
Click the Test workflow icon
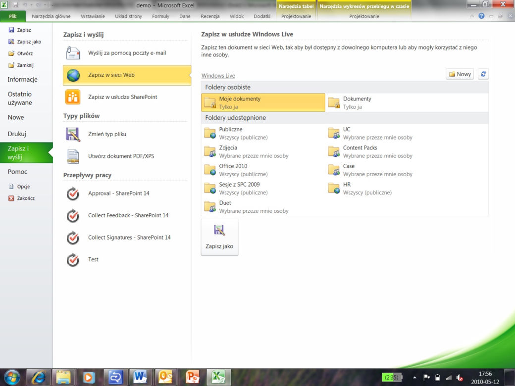click(73, 260)
